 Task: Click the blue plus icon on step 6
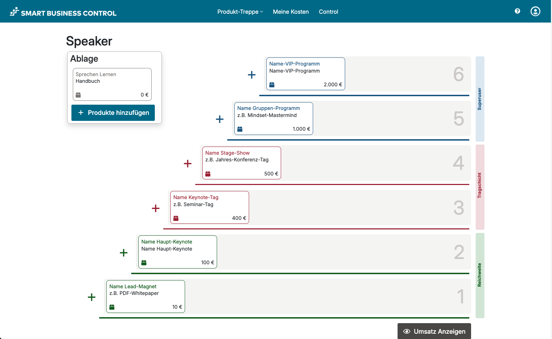[x=252, y=75]
